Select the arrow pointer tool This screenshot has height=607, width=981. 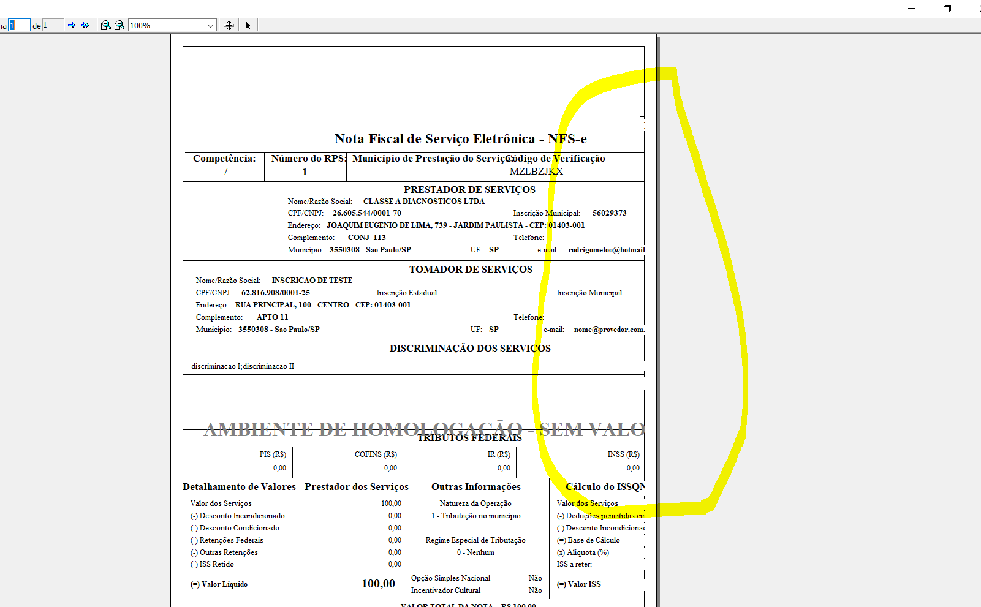(248, 25)
